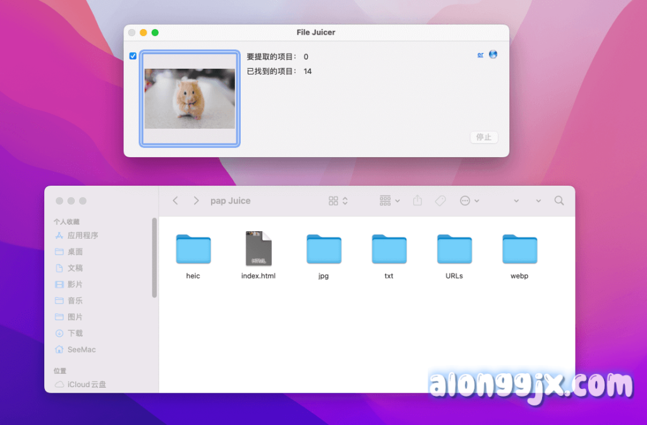Open the jpg folder
Viewport: 647px width, 425px height.
(x=323, y=249)
